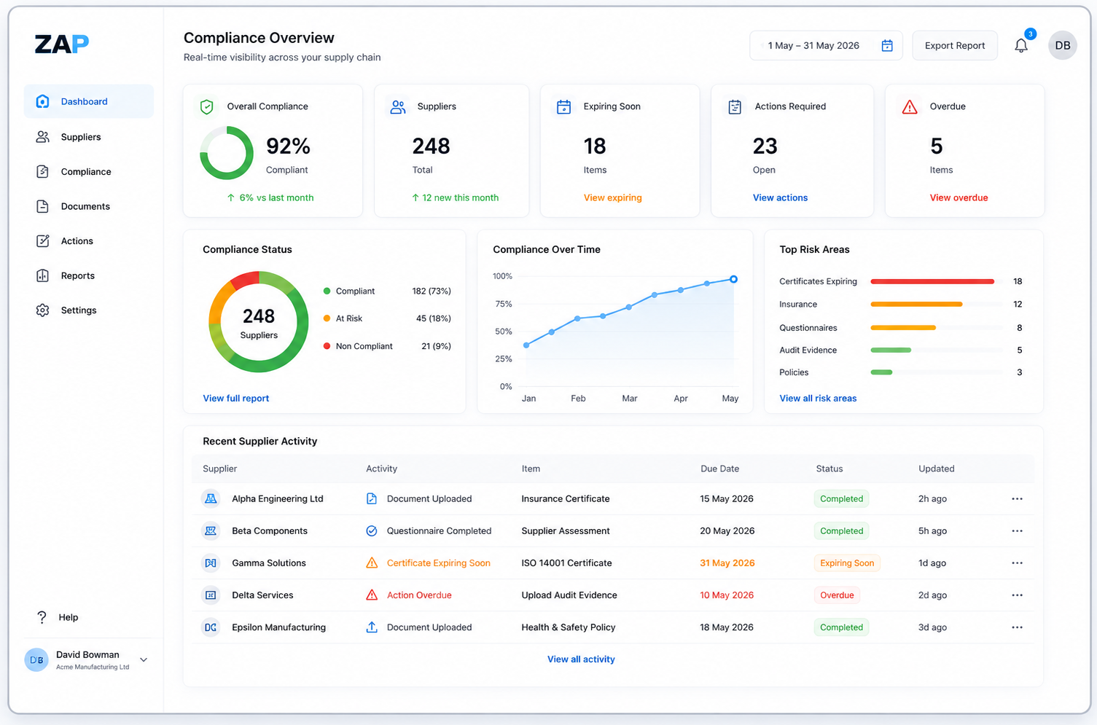
Task: Click the ZAP logo
Action: click(62, 44)
